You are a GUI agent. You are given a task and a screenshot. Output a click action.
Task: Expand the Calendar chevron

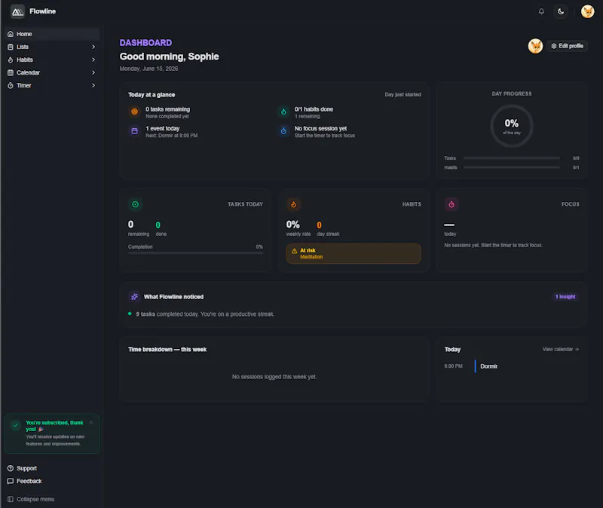pyautogui.click(x=93, y=72)
